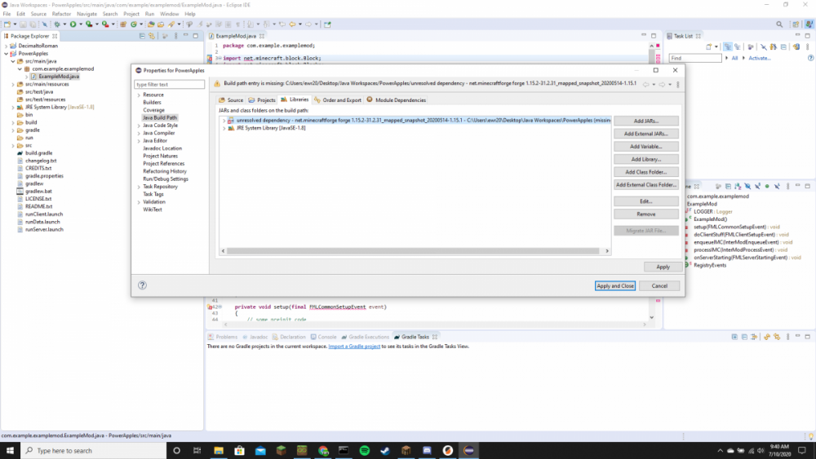Toggle Hide Local Types in Outline
This screenshot has height=459, width=816.
pyautogui.click(x=777, y=186)
